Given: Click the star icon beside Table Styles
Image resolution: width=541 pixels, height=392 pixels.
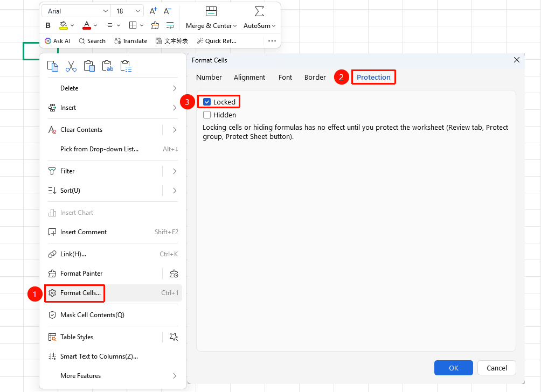Looking at the screenshot, I should point(174,337).
